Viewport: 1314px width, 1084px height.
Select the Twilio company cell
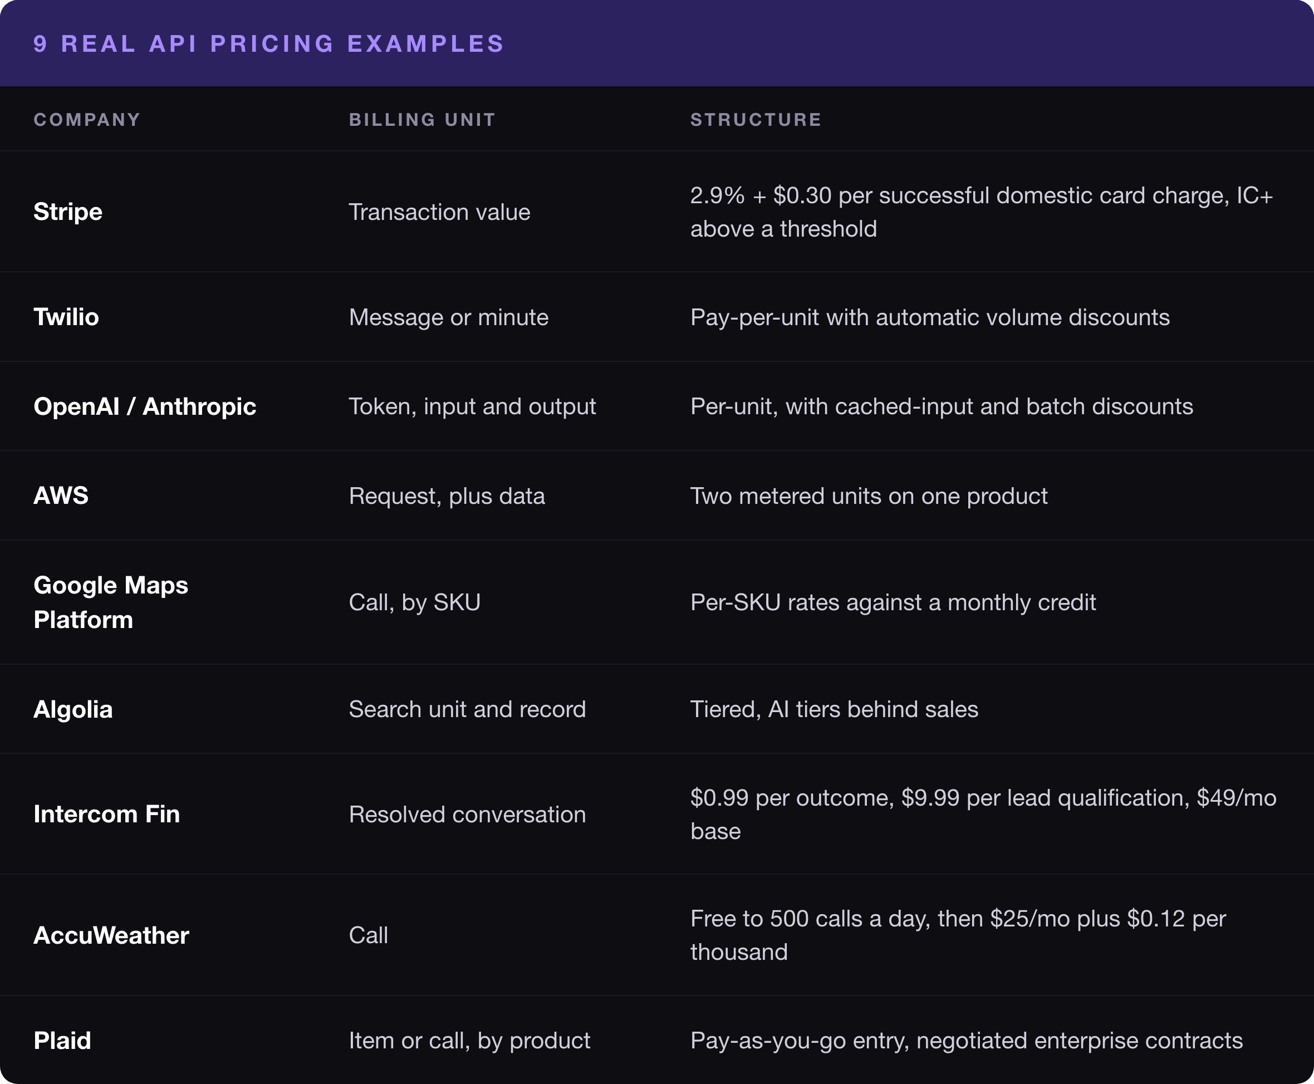click(66, 317)
